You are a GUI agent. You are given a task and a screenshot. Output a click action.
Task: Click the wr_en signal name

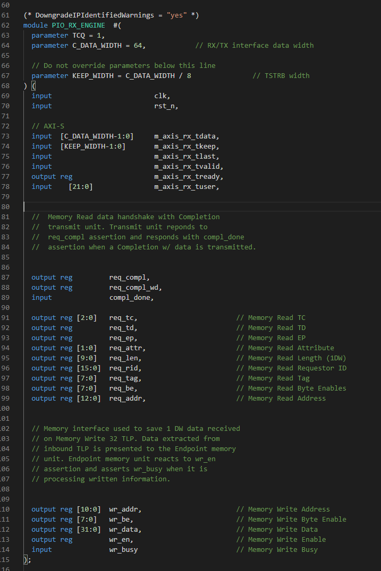(119, 540)
